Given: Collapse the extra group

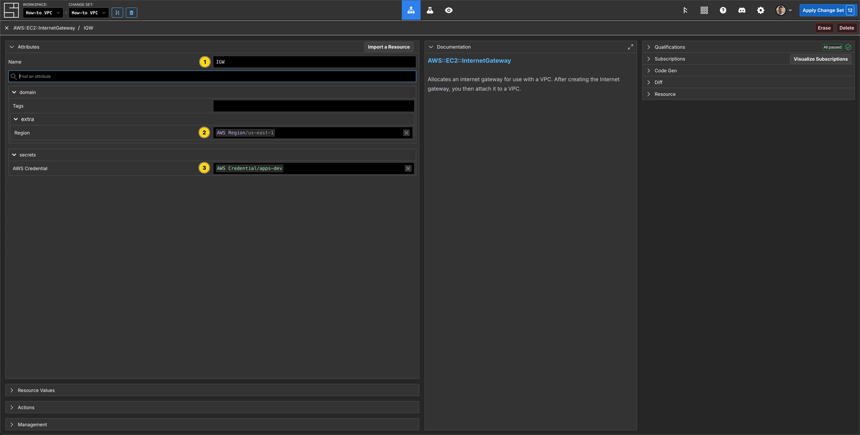Looking at the screenshot, I should [x=16, y=119].
